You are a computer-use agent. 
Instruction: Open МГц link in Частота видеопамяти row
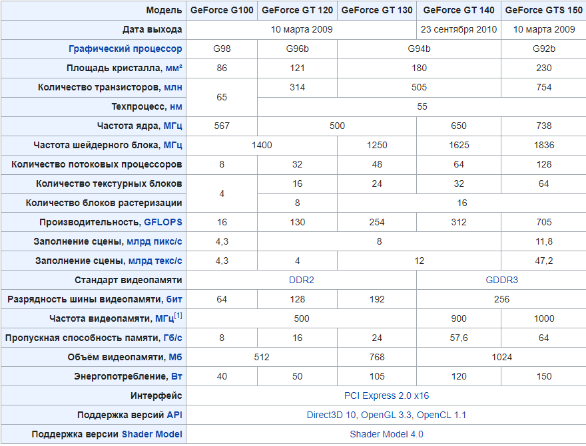[164, 319]
